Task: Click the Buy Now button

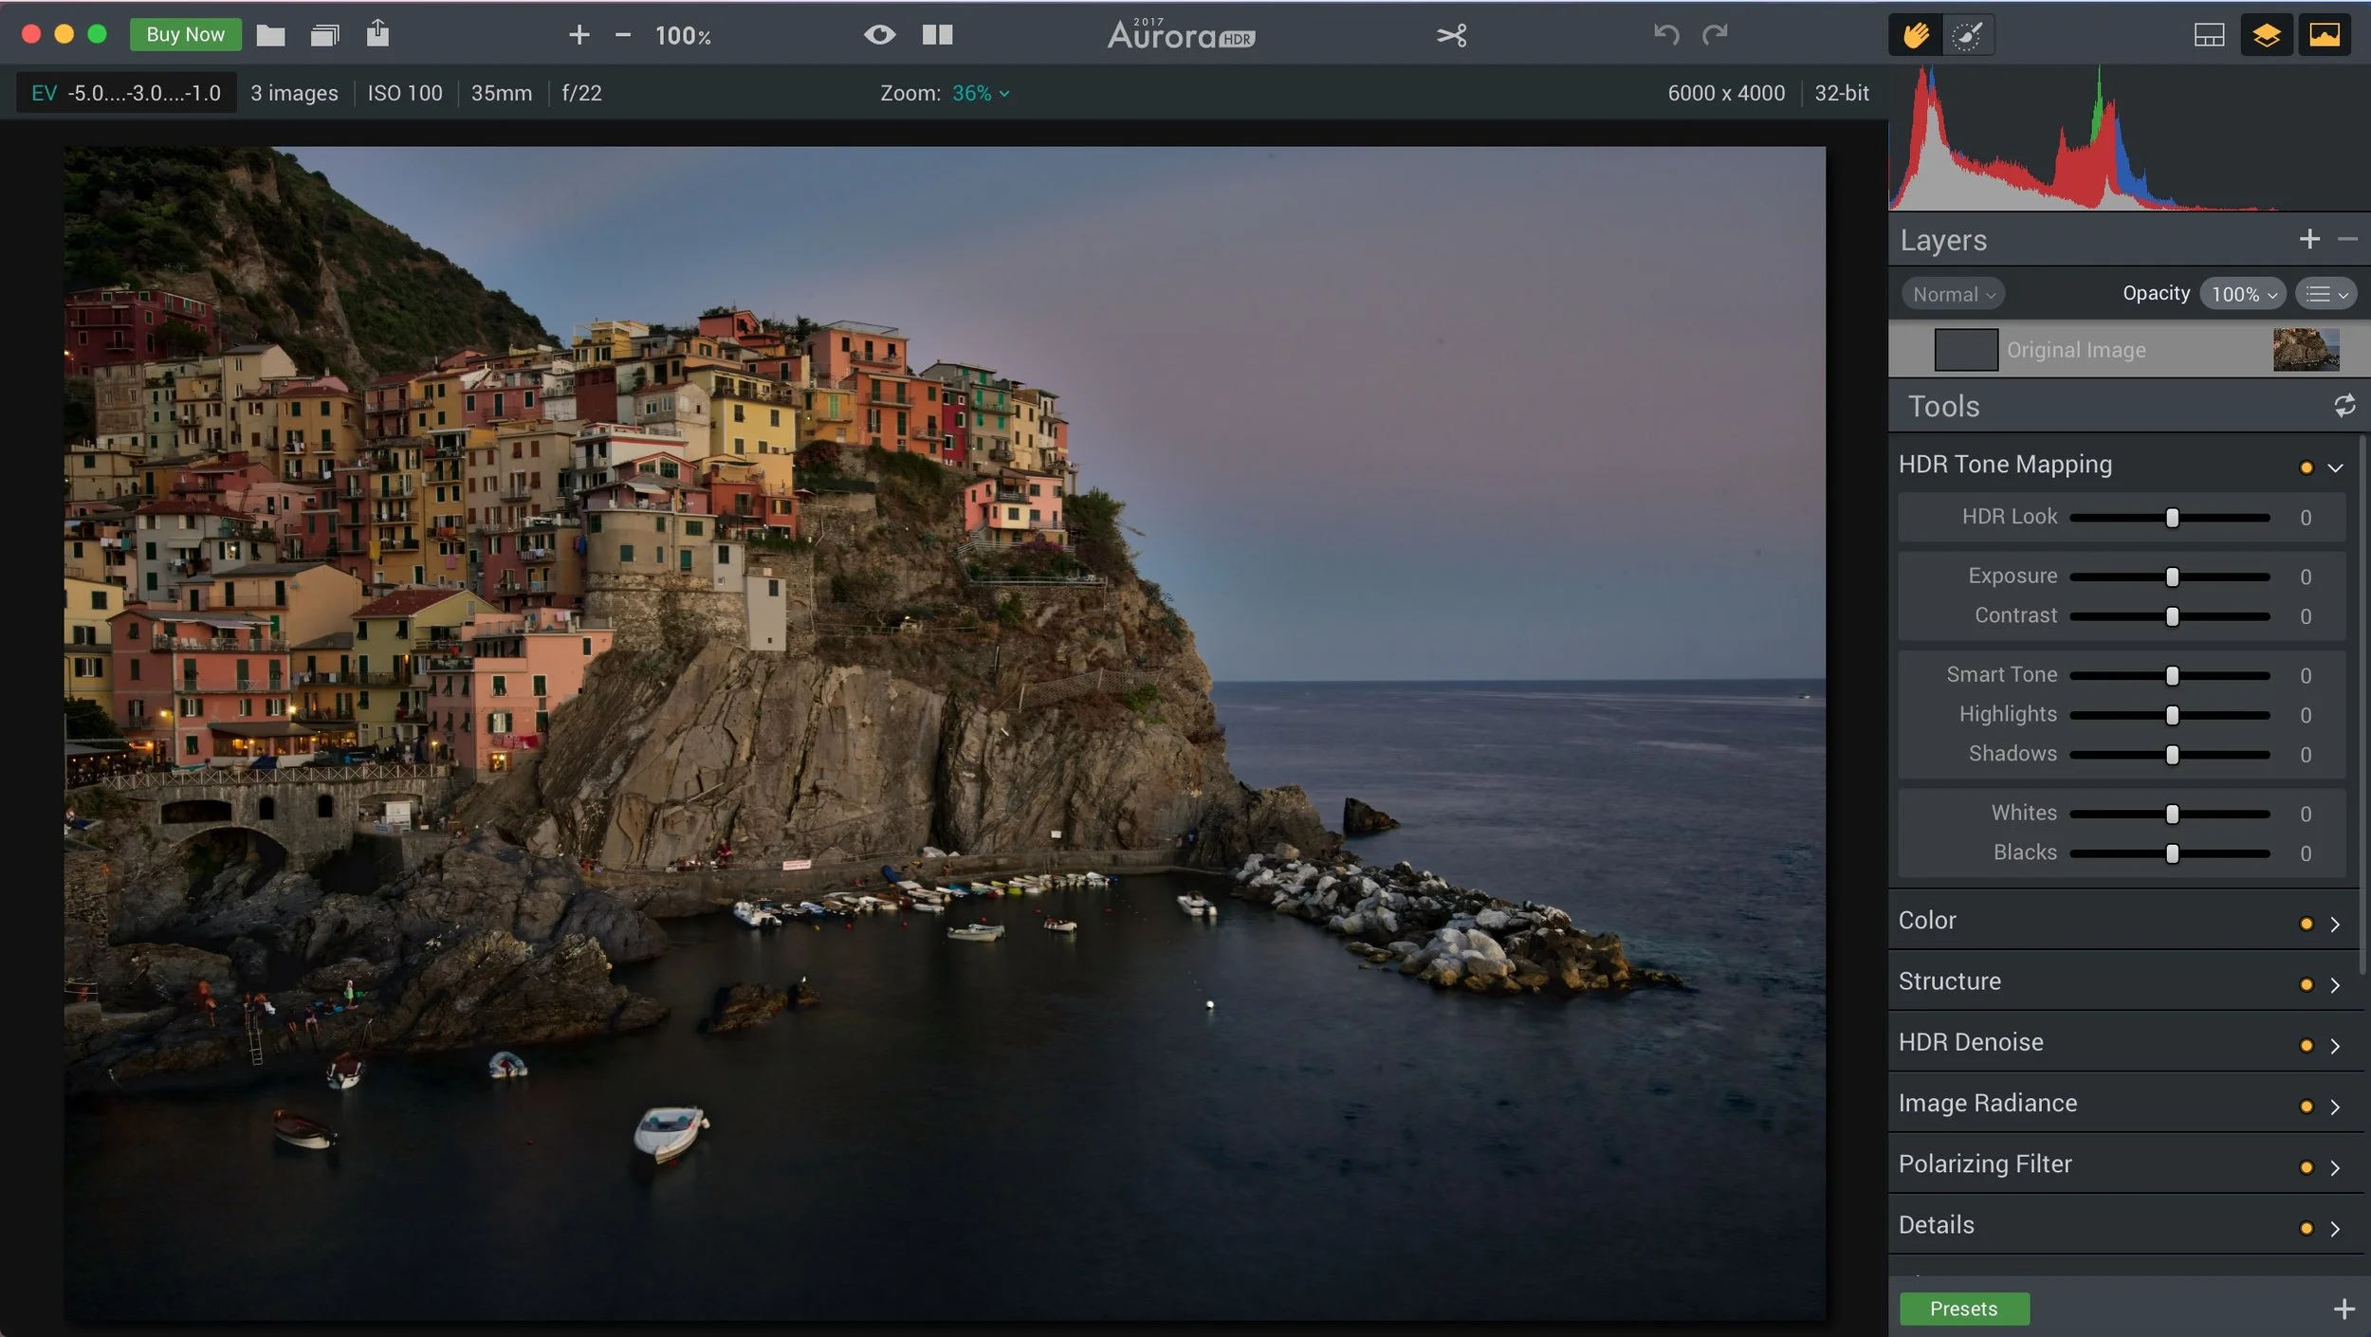Action: [x=185, y=35]
